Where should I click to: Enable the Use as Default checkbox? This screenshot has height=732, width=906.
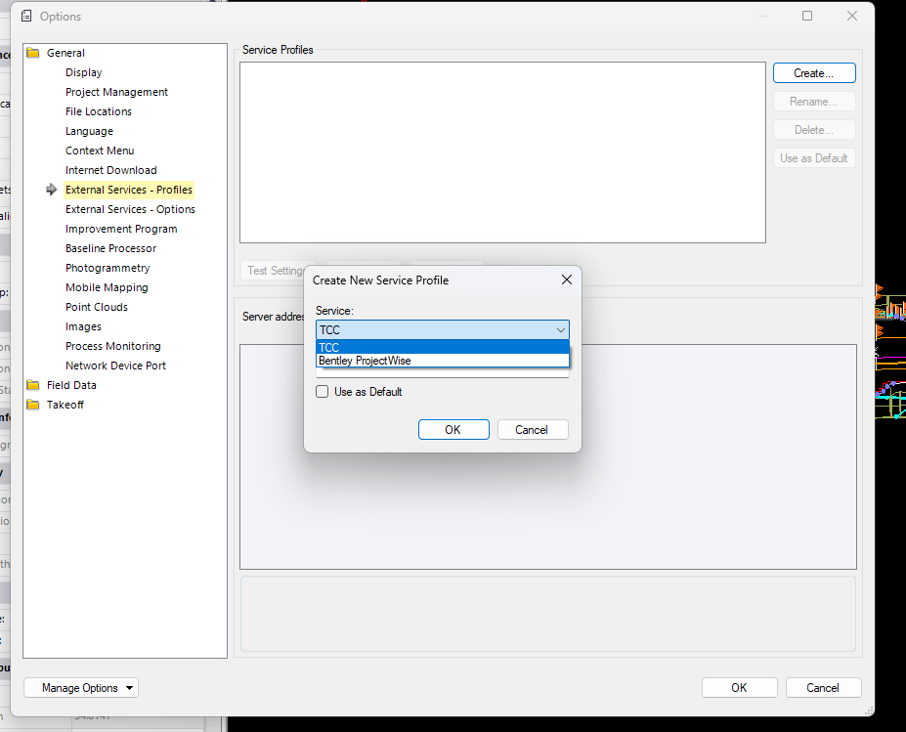(x=323, y=392)
